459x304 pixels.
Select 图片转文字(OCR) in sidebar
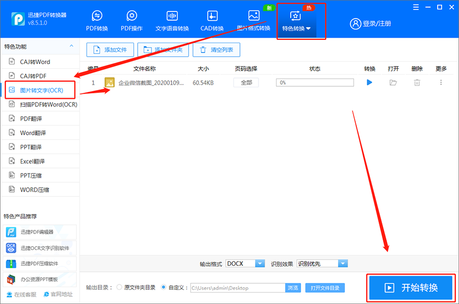click(40, 90)
